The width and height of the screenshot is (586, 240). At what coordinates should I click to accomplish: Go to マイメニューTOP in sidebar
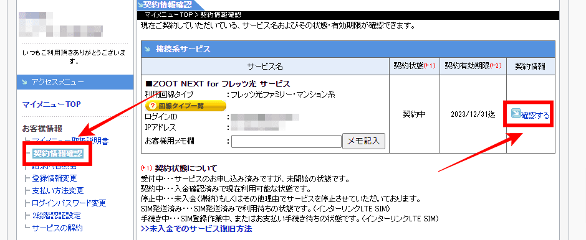tap(51, 104)
